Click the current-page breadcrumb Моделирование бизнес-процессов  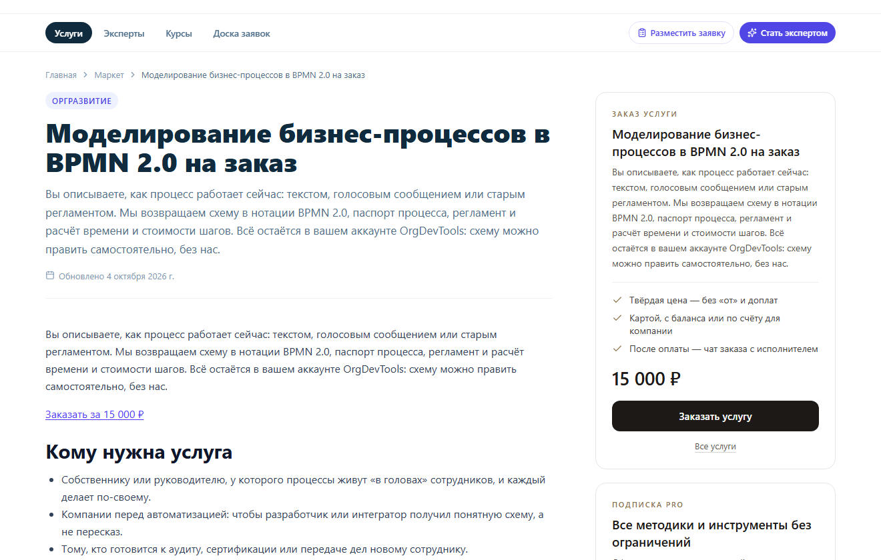pos(253,75)
